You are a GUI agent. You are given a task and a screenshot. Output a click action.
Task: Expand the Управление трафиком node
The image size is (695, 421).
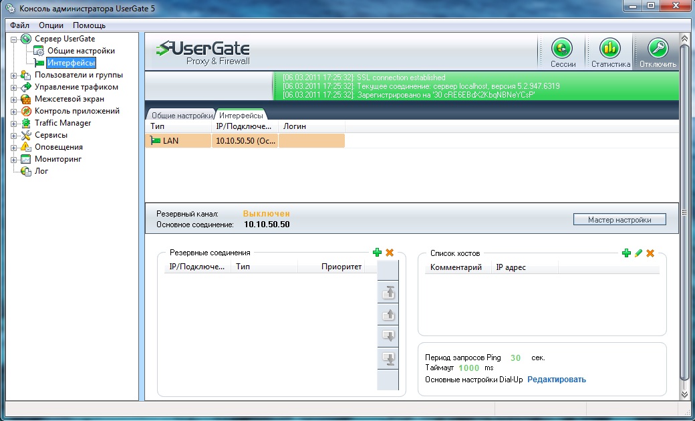pyautogui.click(x=14, y=88)
